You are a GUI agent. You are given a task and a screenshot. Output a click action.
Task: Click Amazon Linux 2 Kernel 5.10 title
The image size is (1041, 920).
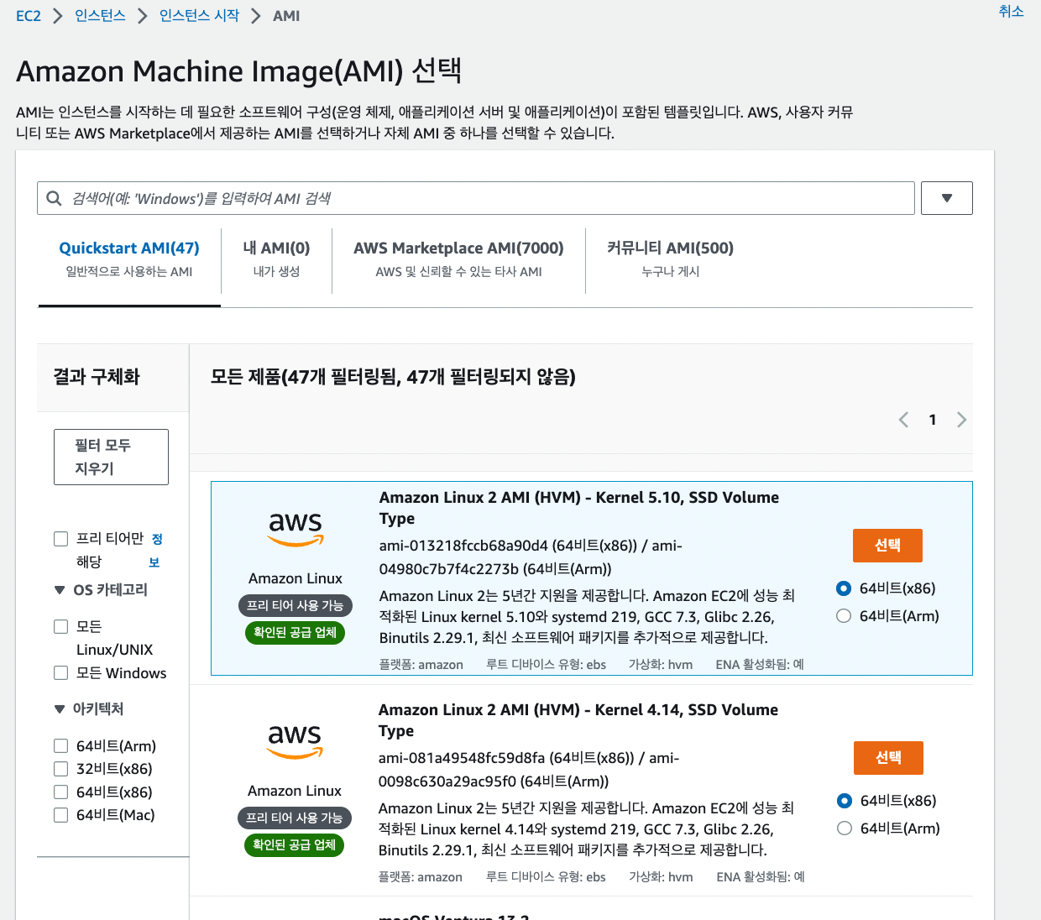(x=579, y=508)
